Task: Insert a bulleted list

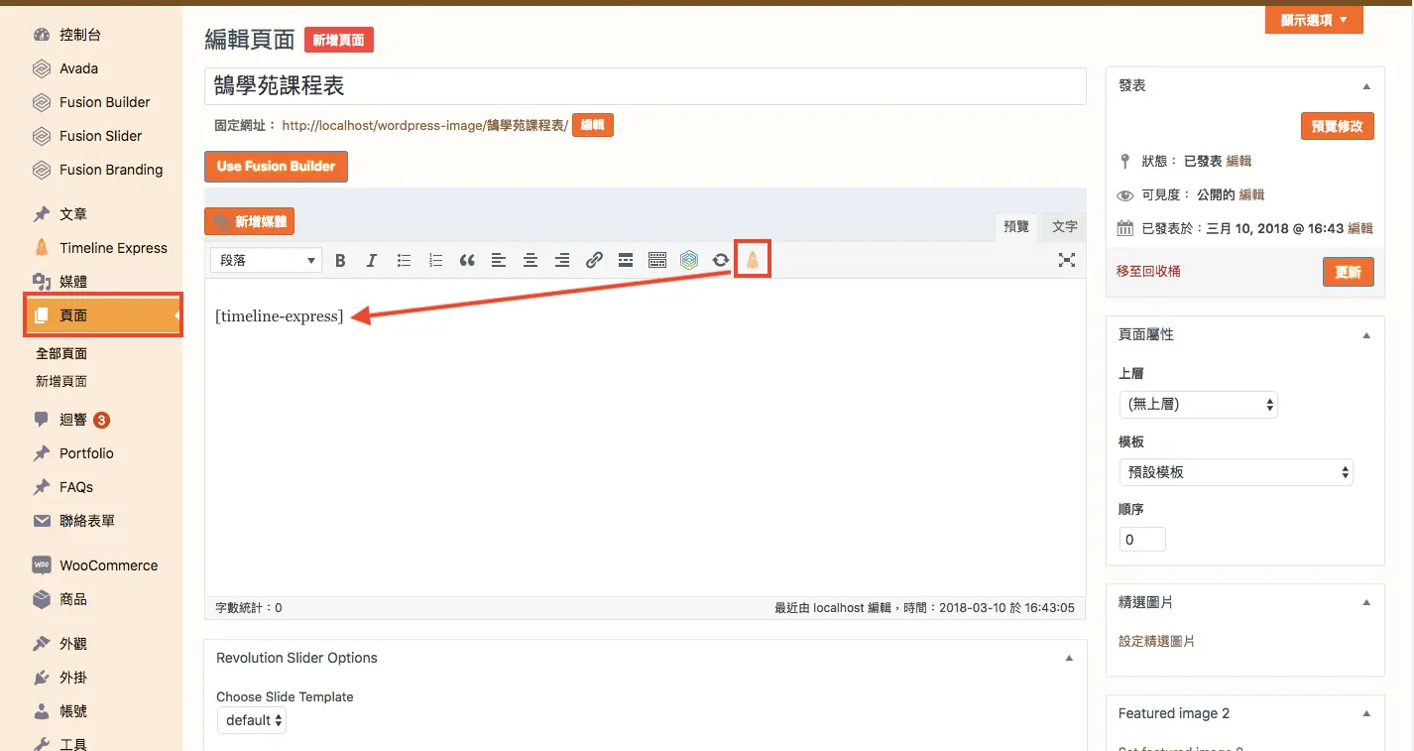Action: click(404, 261)
